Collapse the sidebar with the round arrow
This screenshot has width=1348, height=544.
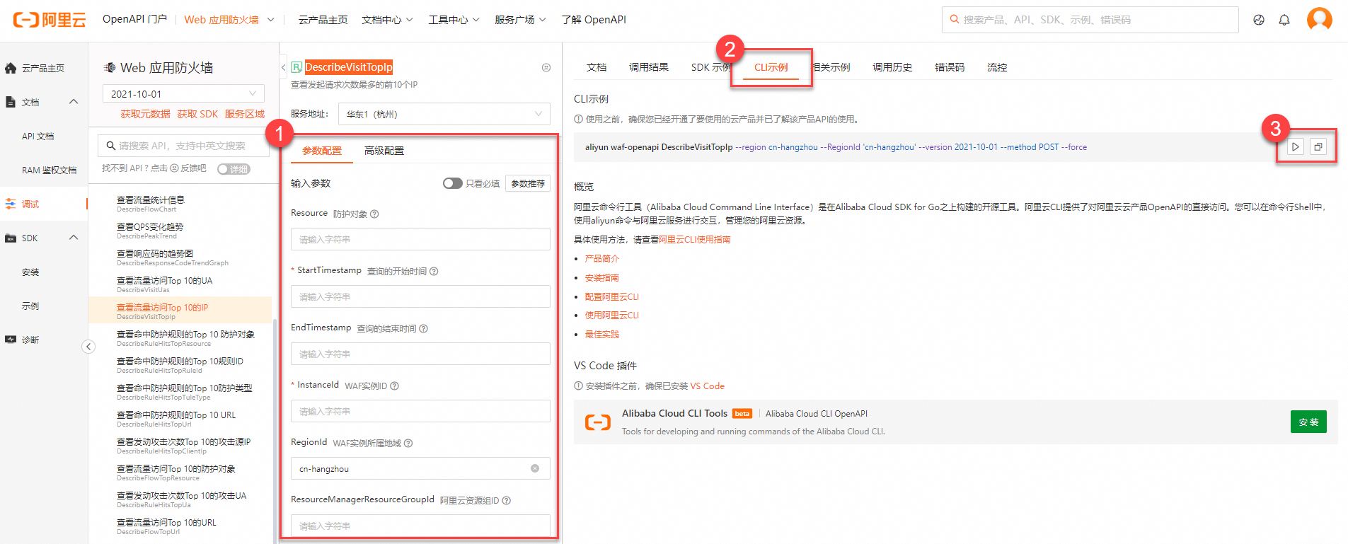coord(88,347)
